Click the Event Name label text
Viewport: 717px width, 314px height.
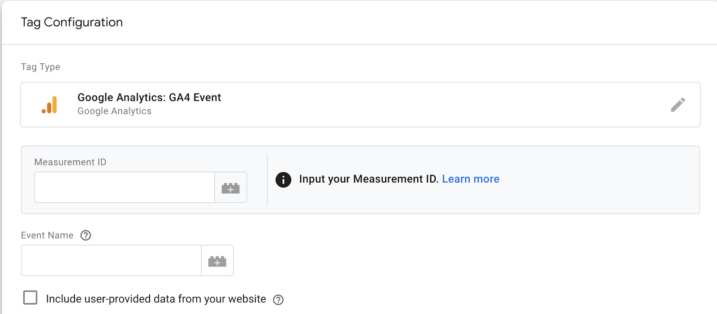pos(47,235)
